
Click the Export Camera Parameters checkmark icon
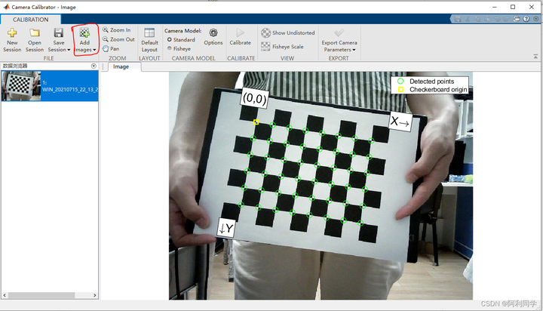pyautogui.click(x=339, y=33)
